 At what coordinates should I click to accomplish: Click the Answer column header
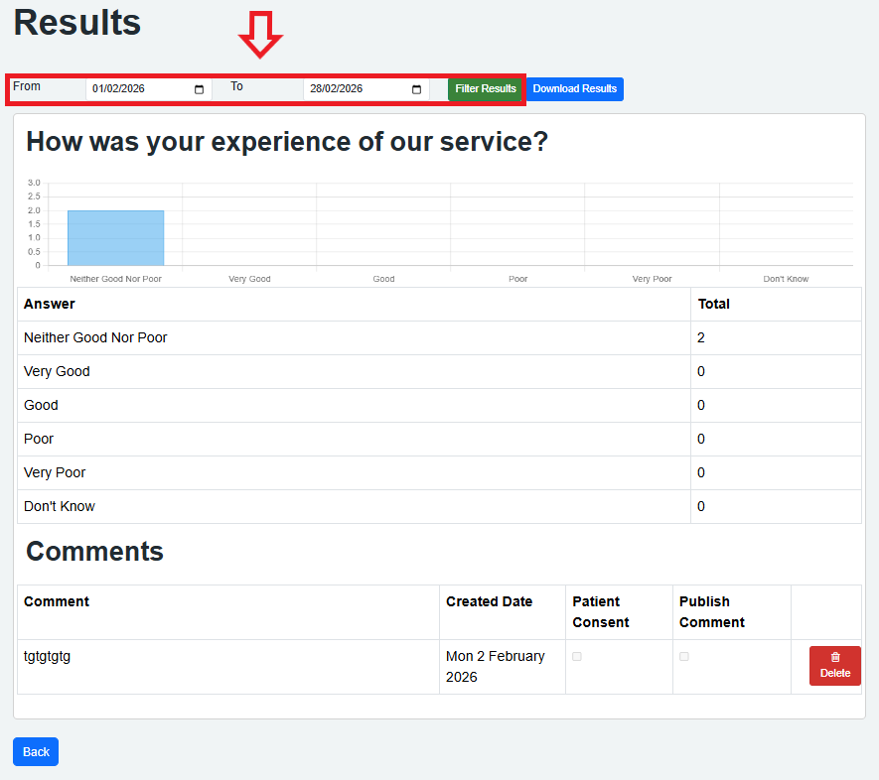tap(50, 305)
